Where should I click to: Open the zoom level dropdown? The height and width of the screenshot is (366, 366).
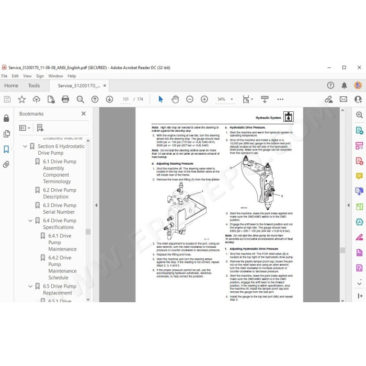click(x=232, y=99)
